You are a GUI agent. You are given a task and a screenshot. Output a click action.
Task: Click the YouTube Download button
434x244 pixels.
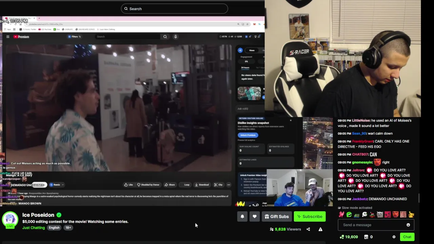click(x=202, y=185)
